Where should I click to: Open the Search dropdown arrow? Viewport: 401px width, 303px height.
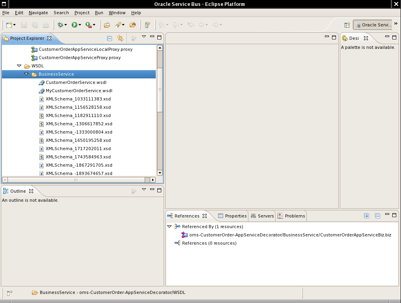(x=123, y=25)
